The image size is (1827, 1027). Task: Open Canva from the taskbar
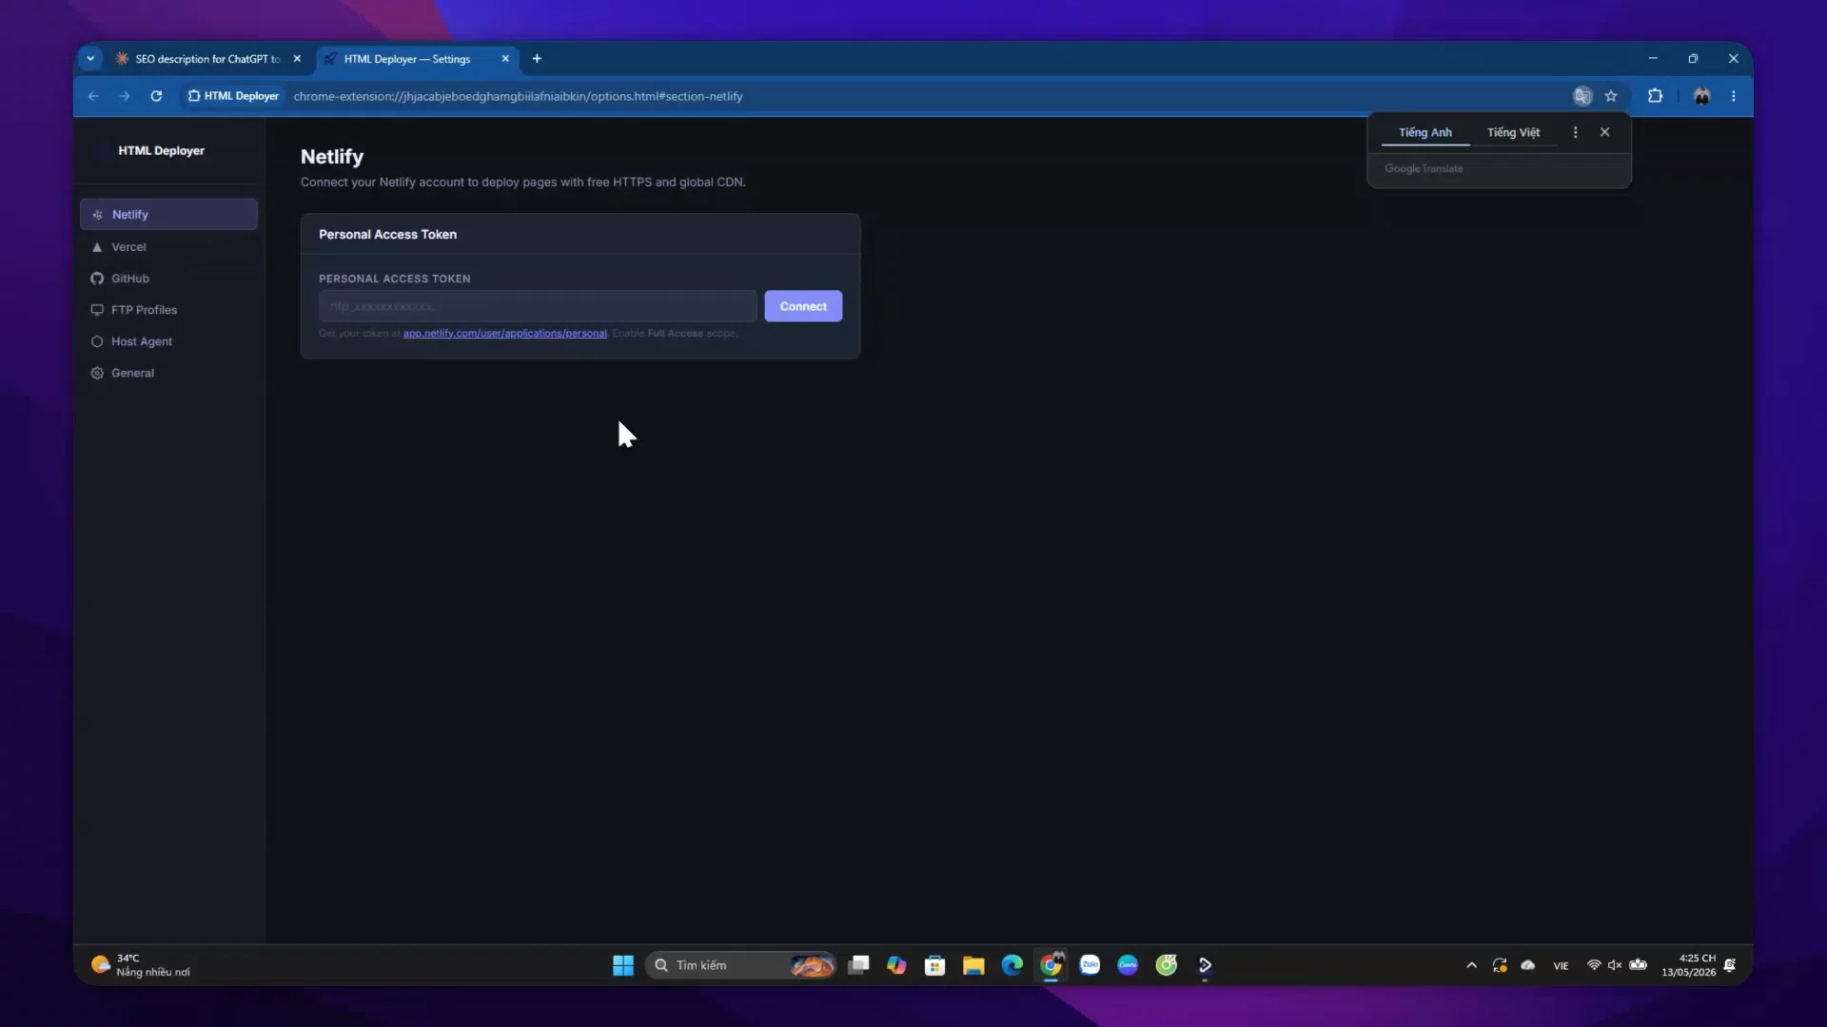[x=1128, y=965]
